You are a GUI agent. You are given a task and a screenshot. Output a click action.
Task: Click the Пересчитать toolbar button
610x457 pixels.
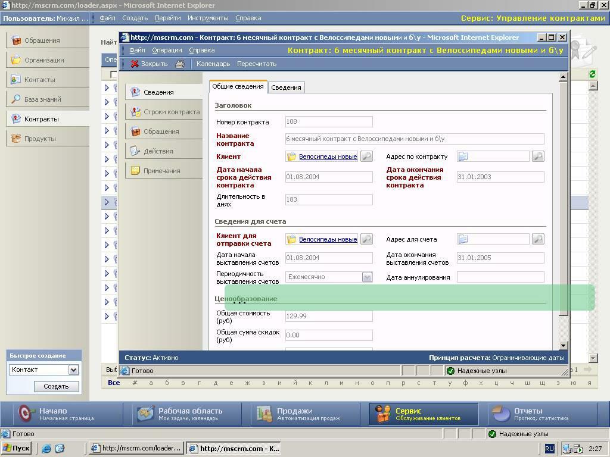[x=257, y=64]
